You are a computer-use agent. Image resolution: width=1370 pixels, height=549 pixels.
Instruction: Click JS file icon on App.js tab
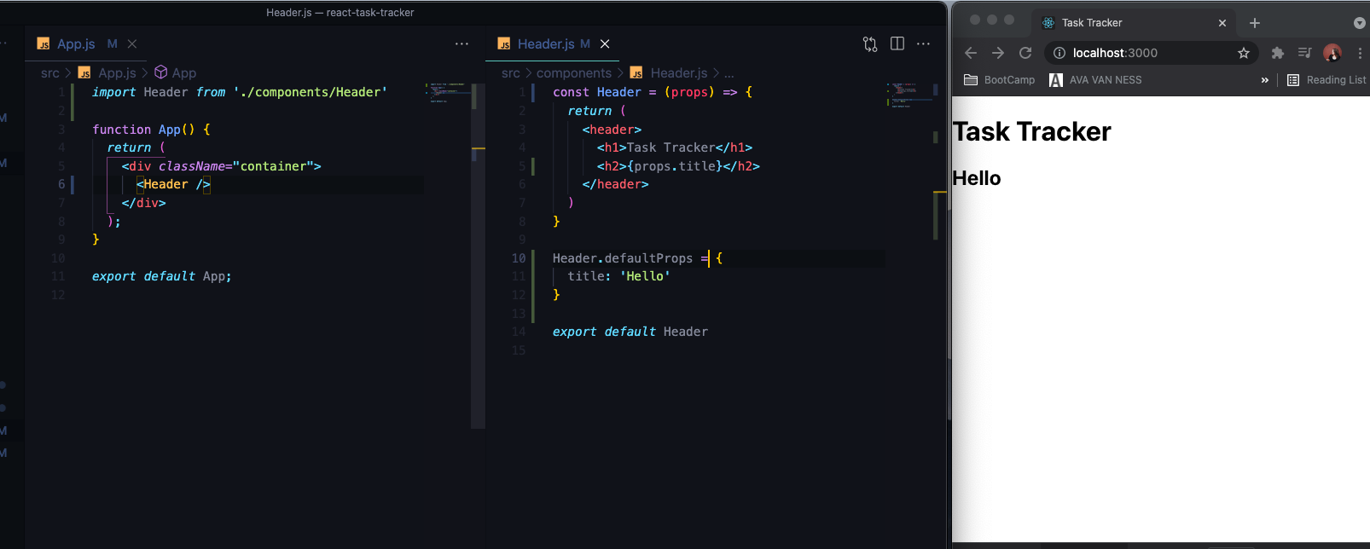44,44
